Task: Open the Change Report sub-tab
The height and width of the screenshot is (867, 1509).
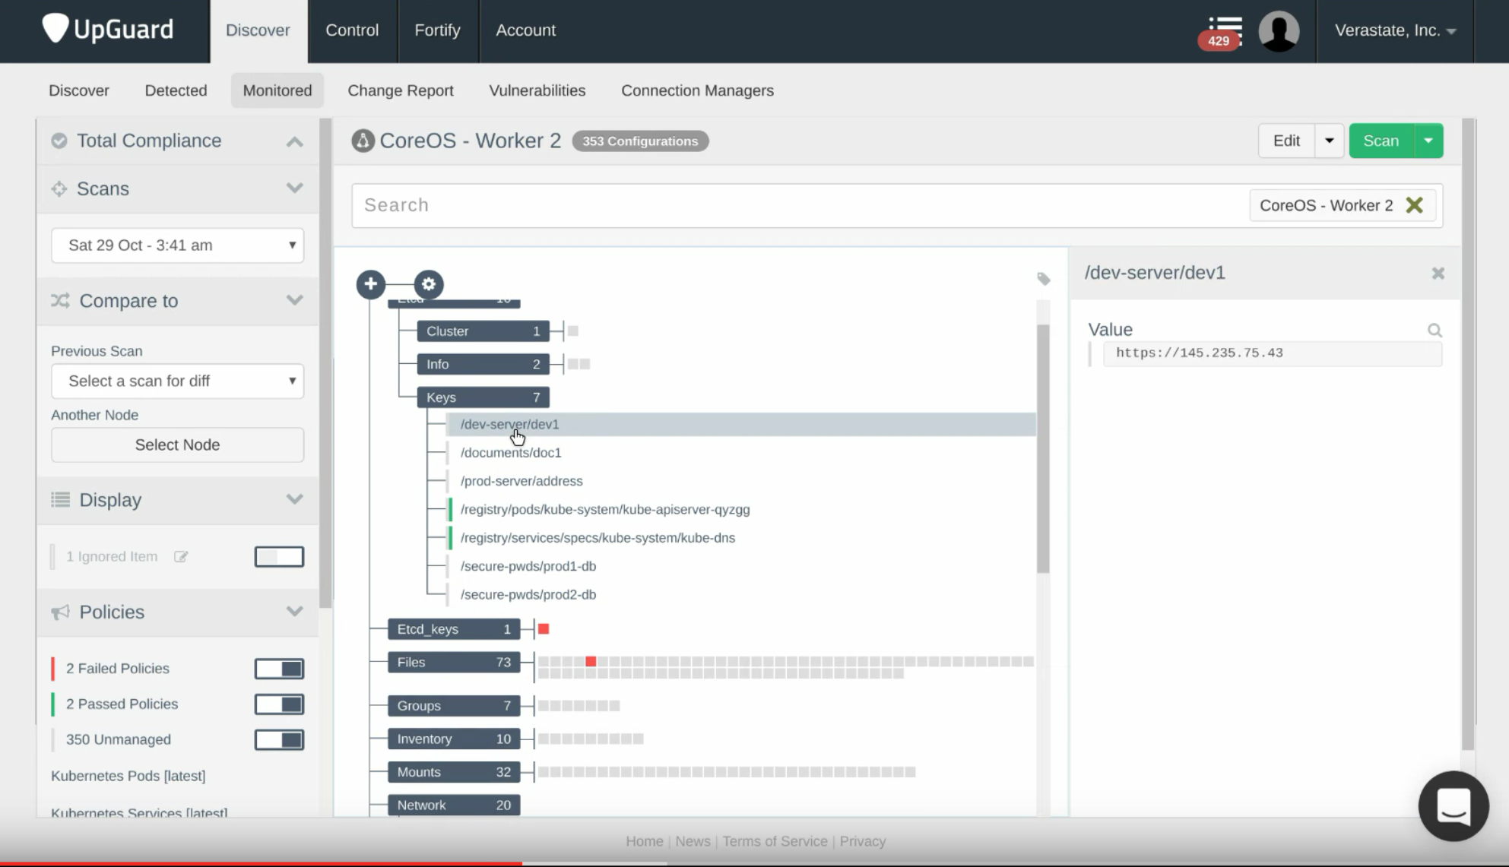Action: (x=400, y=90)
